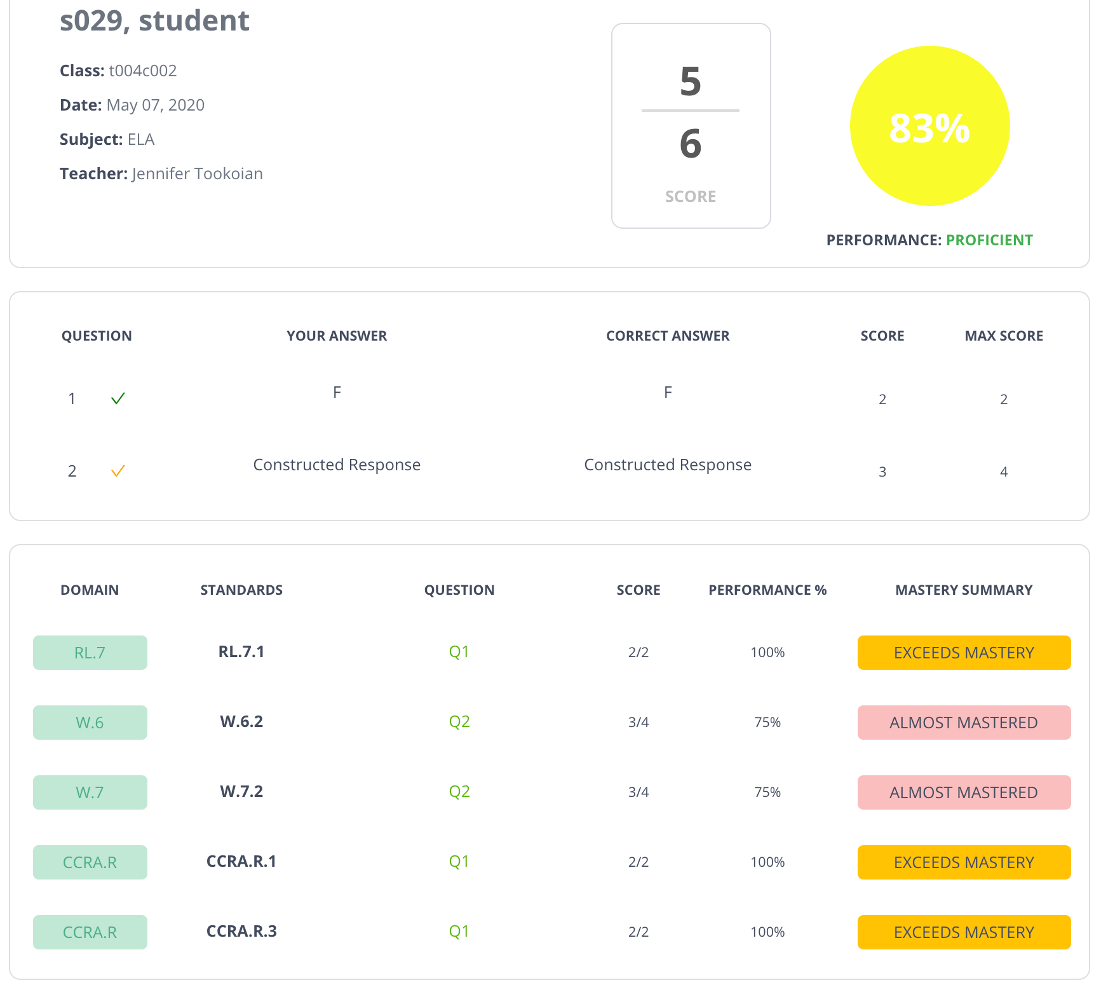
Task: Click the Exceeds Mastery label for RL.7.1
Action: point(964,653)
